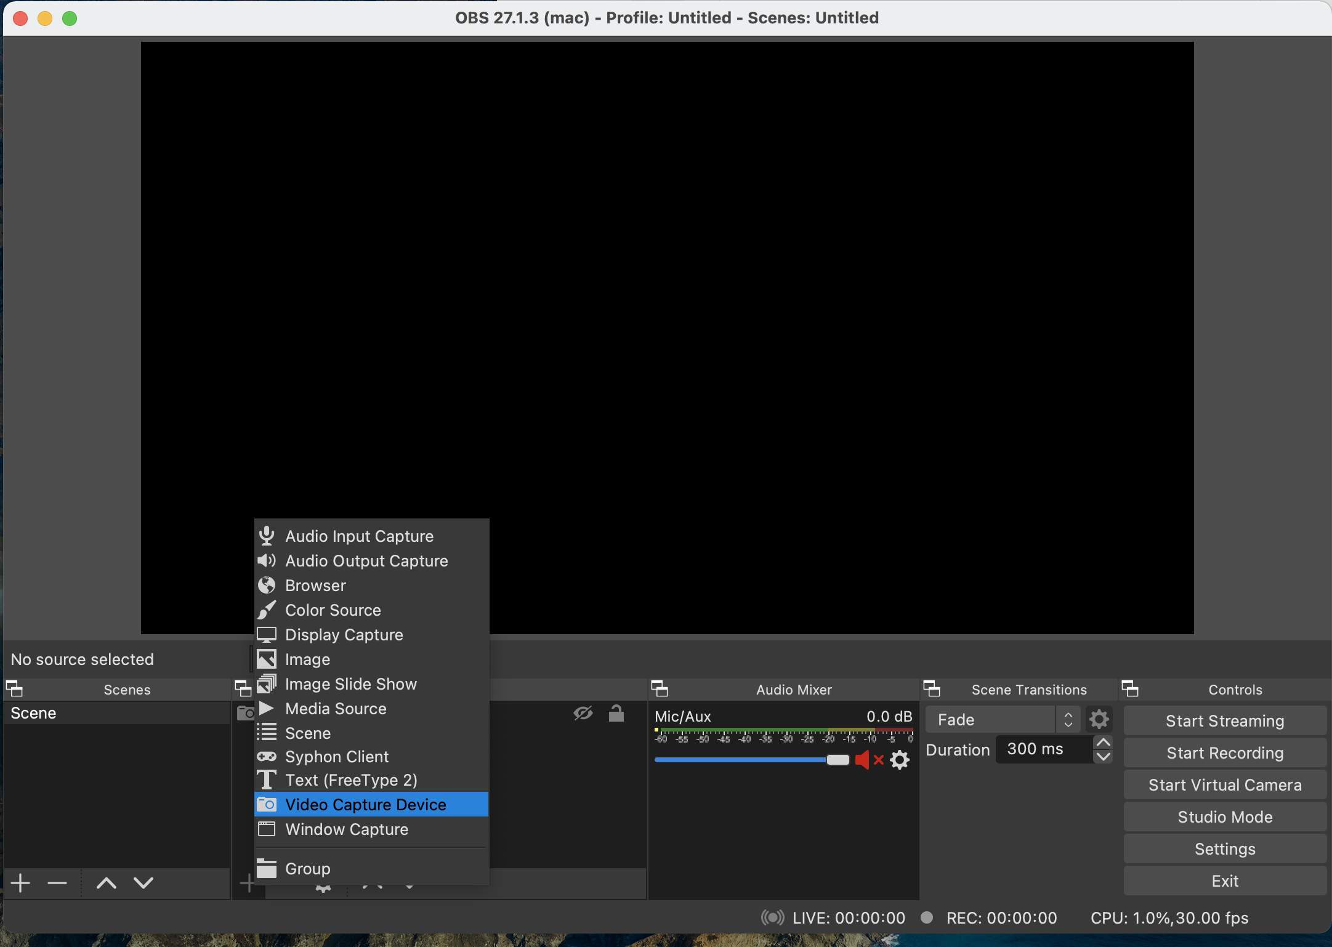Click the live broadcast status icon

(x=772, y=917)
